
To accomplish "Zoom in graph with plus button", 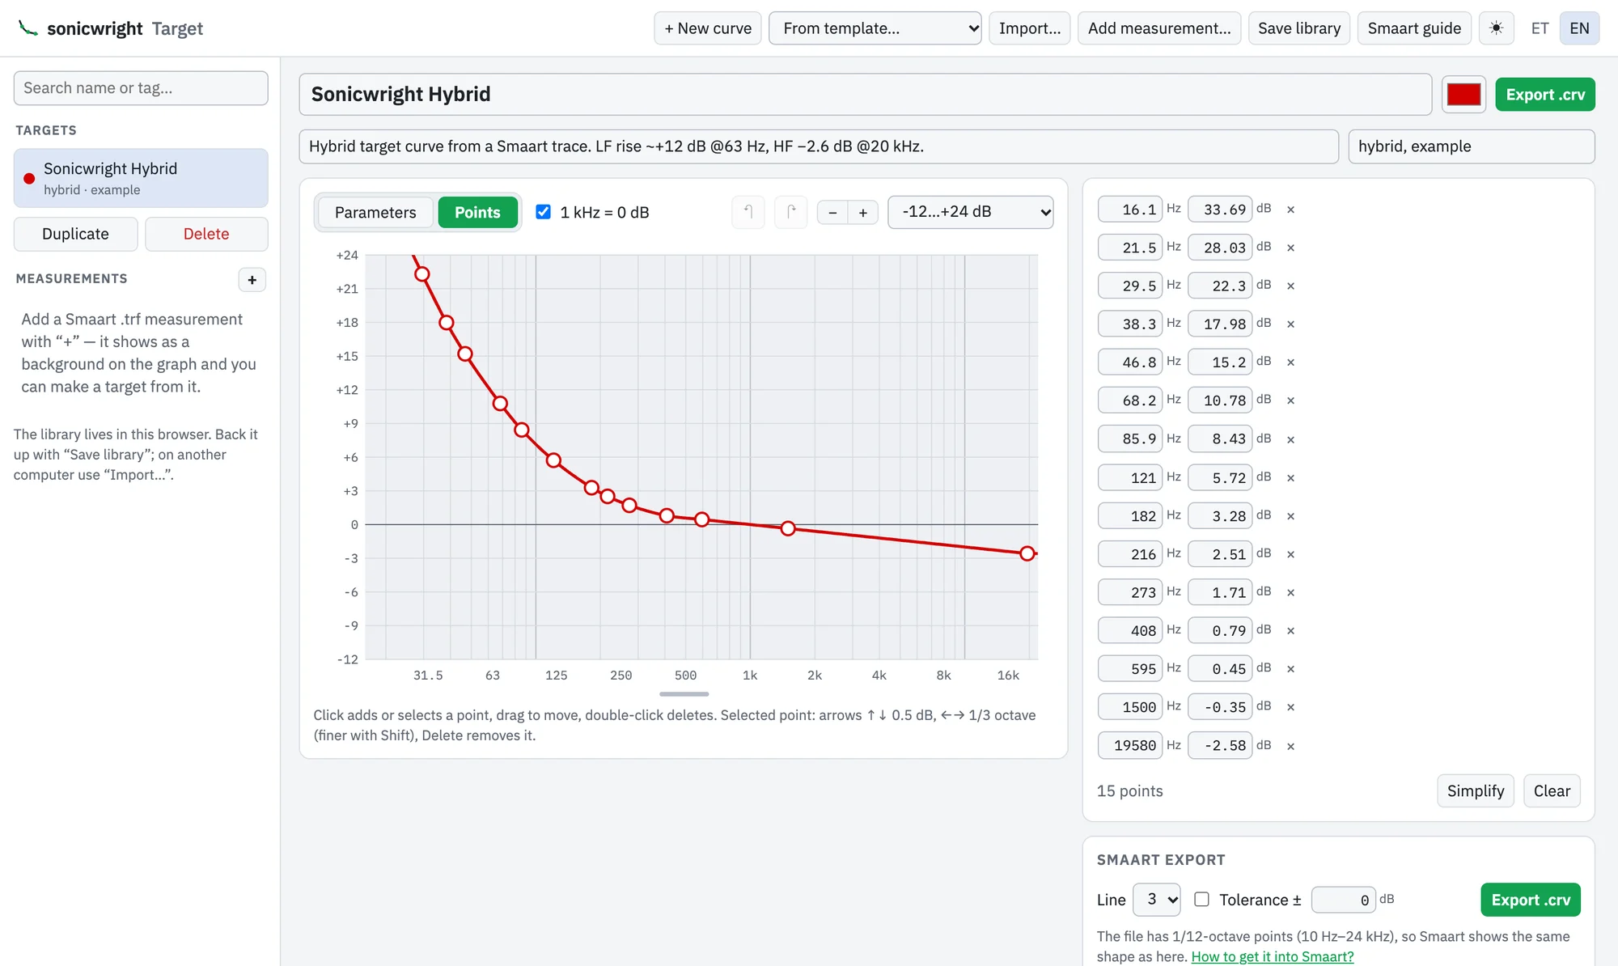I will tap(863, 213).
